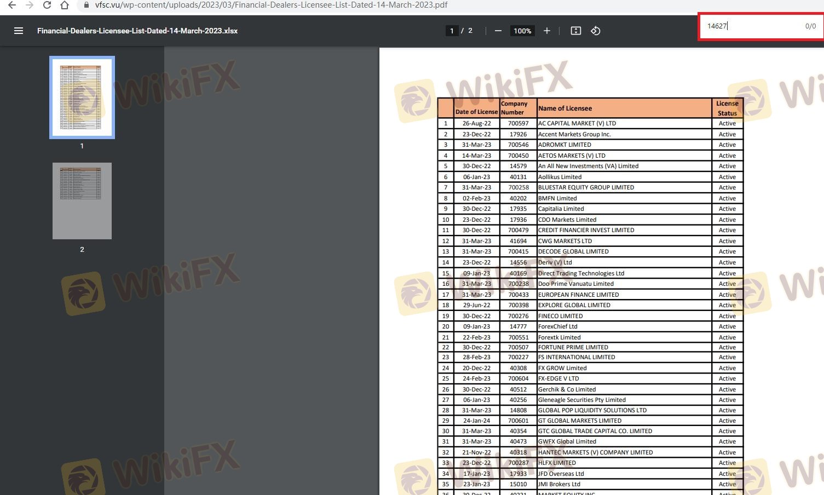Select 'FS INTERNATIONAL LIMITED' cell
Image resolution: width=824 pixels, height=495 pixels.
[x=624, y=358]
